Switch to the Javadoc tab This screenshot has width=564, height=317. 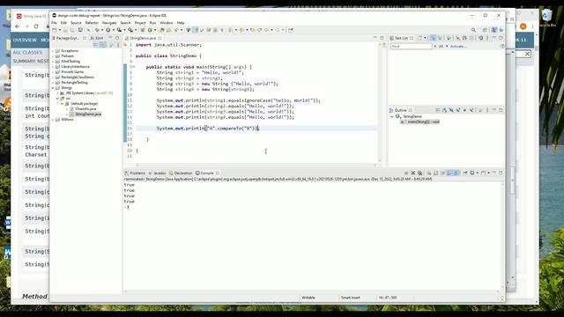coord(158,173)
